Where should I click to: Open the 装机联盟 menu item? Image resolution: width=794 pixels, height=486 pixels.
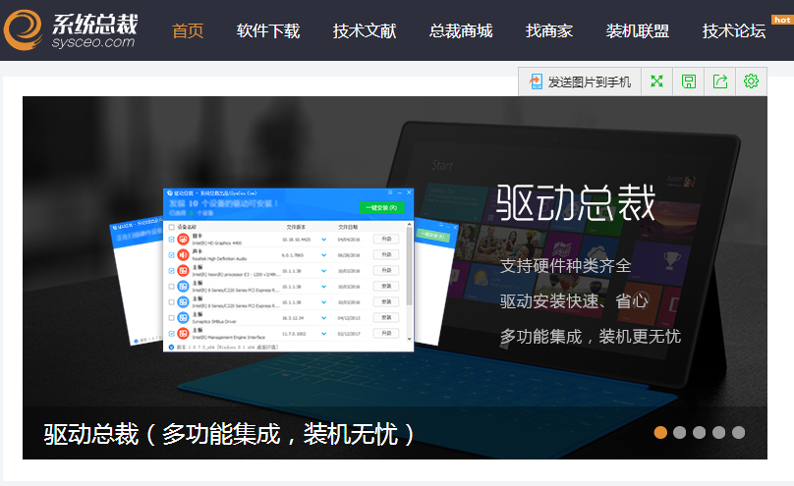click(x=638, y=30)
